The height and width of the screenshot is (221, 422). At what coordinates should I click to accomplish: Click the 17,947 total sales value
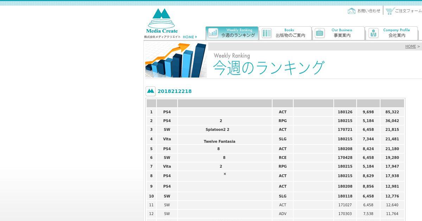pyautogui.click(x=392, y=166)
